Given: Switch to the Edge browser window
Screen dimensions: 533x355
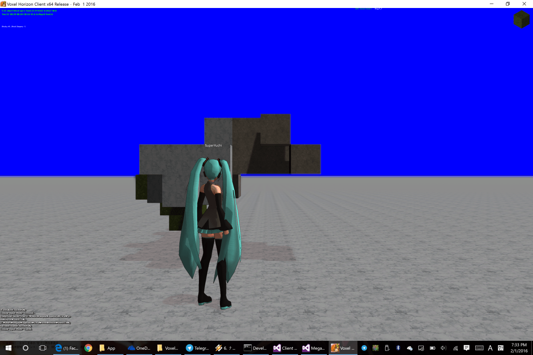Looking at the screenshot, I should tap(67, 348).
